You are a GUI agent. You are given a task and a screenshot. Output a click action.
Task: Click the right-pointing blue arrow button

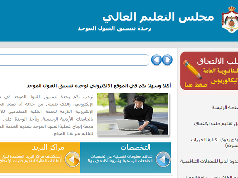click(x=168, y=60)
